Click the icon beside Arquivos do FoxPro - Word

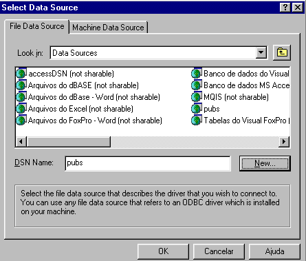[21, 121]
